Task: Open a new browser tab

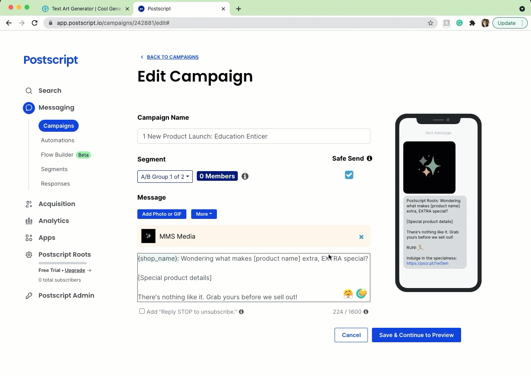Action: pyautogui.click(x=239, y=9)
